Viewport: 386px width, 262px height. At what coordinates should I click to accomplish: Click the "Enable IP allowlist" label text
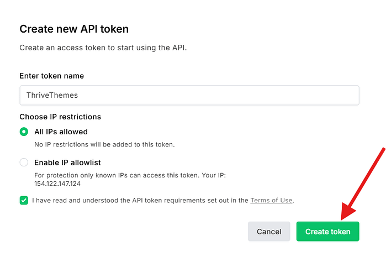(67, 163)
